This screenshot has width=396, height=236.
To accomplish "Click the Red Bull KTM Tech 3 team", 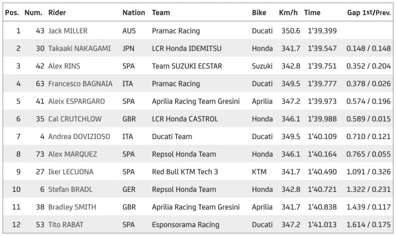I will click(x=185, y=172).
